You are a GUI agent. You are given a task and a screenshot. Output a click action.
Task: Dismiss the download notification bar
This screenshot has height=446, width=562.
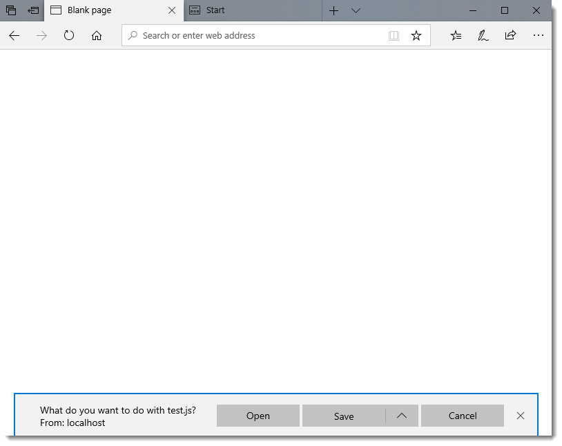click(x=521, y=416)
